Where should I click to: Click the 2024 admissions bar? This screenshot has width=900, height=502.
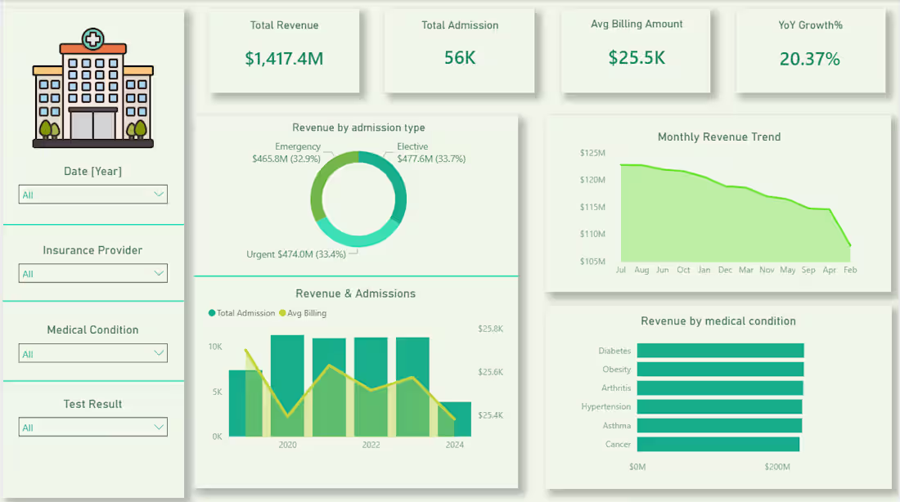pos(455,419)
